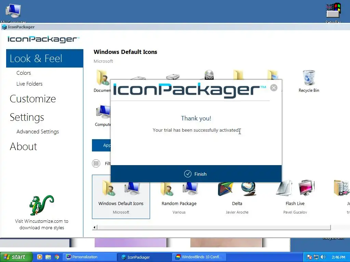Click the package list left scroll arrow

(94, 228)
